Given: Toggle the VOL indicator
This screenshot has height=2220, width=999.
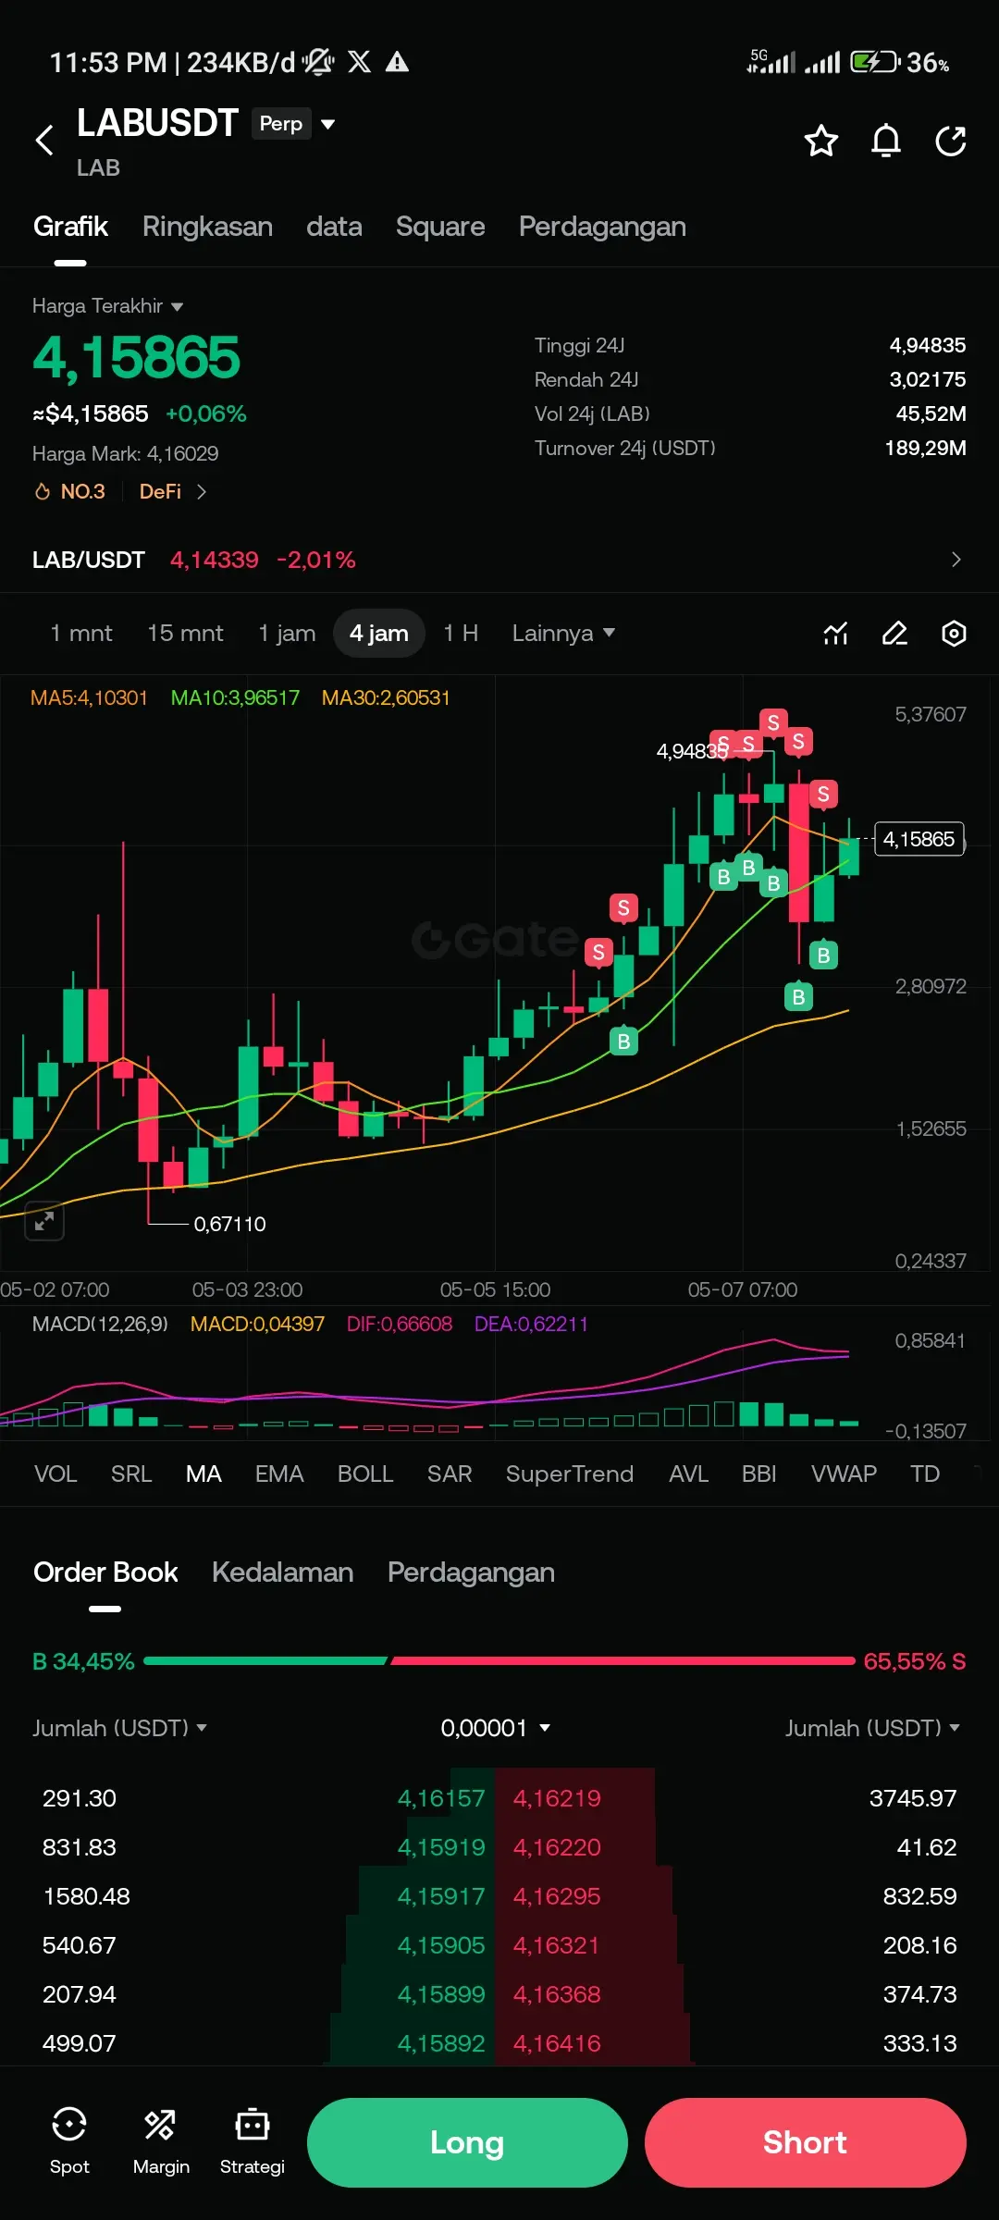Looking at the screenshot, I should [x=55, y=1474].
